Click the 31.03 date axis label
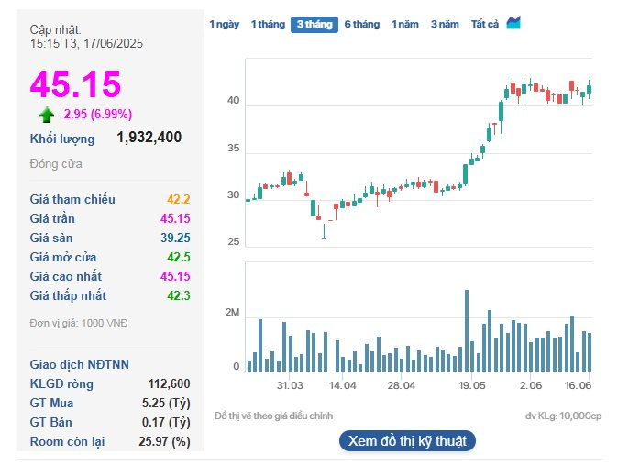Image resolution: width=629 pixels, height=466 pixels. point(290,385)
